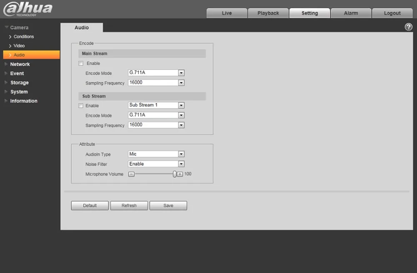Click the Microphone Volume label
Screen dimensions: 417x273
pos(104,174)
